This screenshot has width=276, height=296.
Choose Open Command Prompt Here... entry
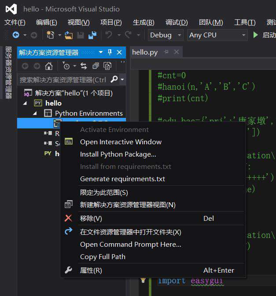click(153, 244)
